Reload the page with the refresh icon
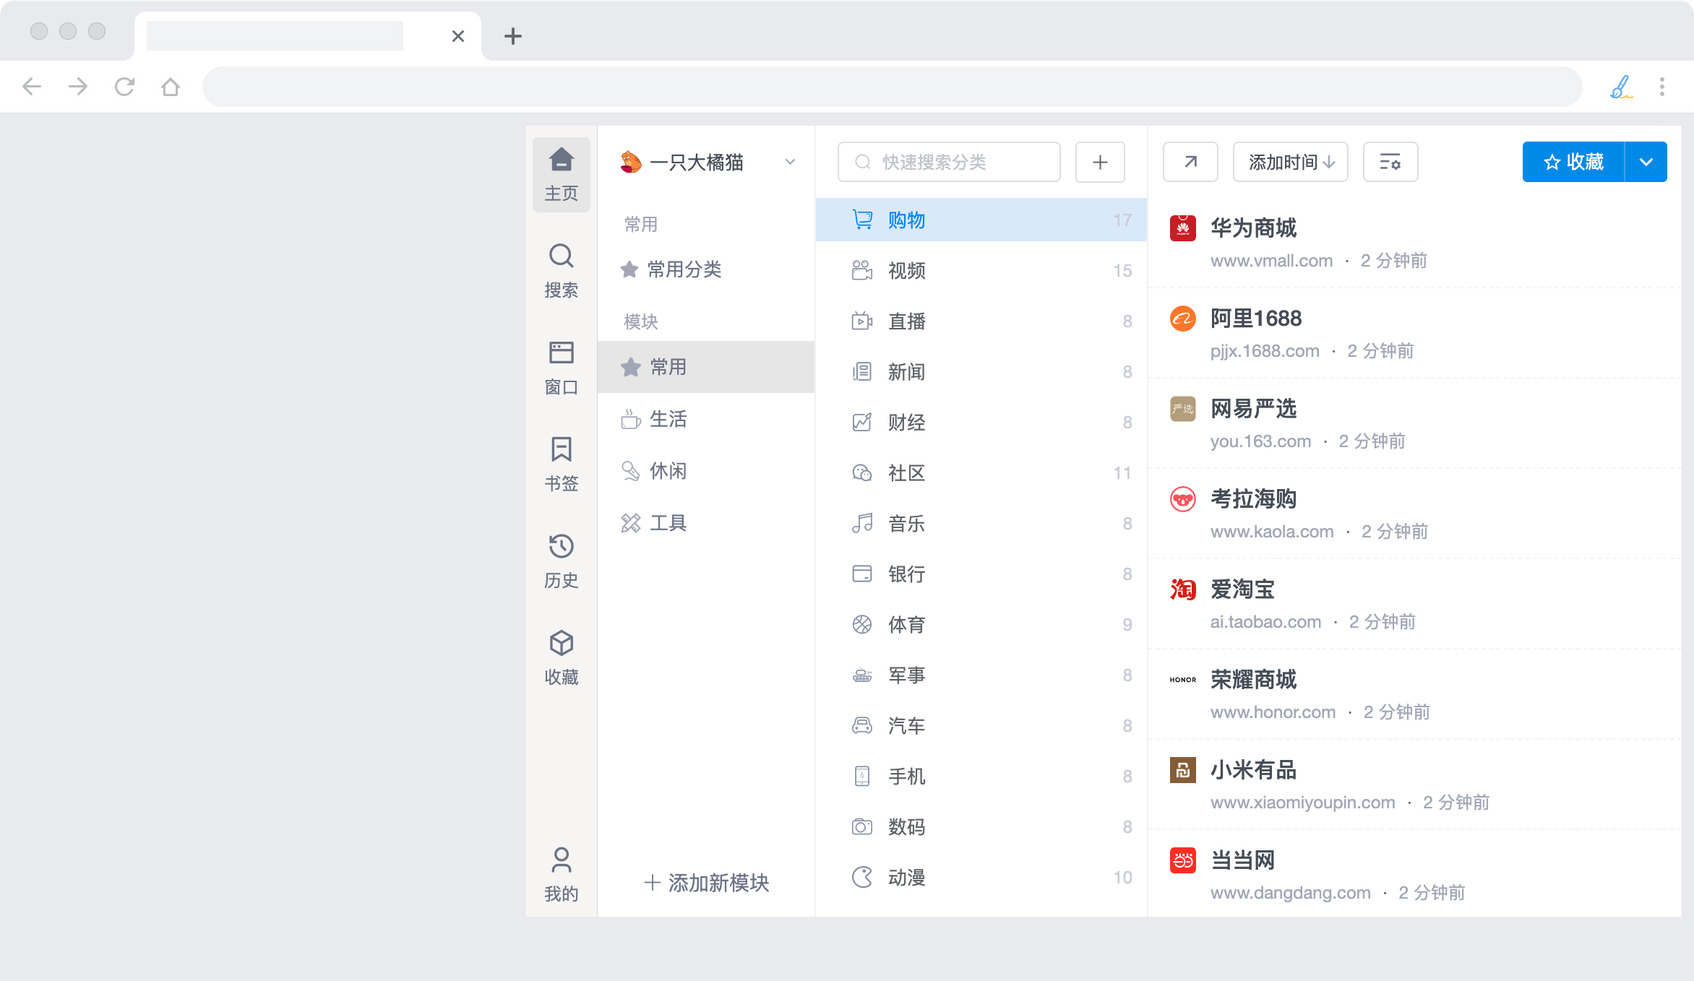1694x981 pixels. pos(124,87)
